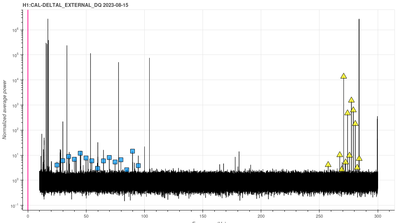Click the y-axis tick label 10^3
This screenshot has height=223, width=396.
15,106
